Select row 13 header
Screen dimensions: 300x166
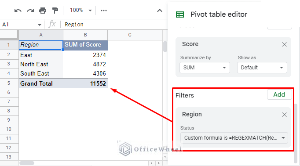pyautogui.click(x=9, y=157)
